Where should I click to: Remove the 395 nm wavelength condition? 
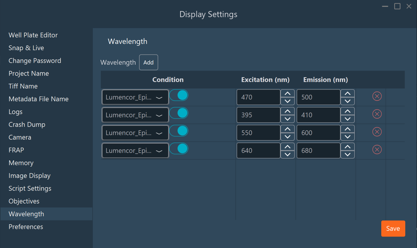(377, 114)
